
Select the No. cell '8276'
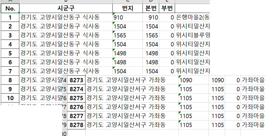pyautogui.click(x=76, y=107)
